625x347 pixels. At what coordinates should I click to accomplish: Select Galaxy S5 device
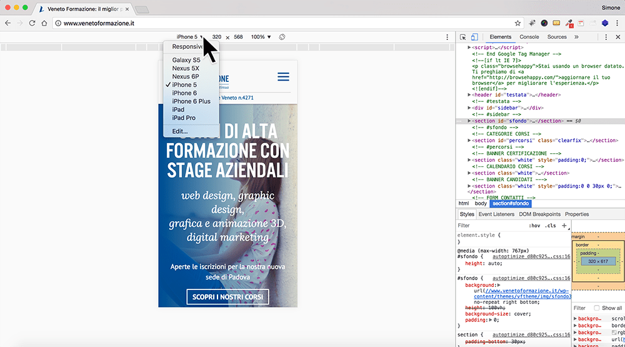click(186, 60)
